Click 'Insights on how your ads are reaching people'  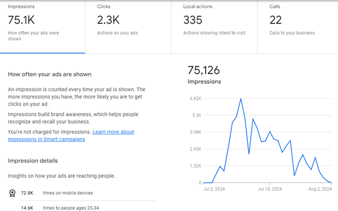tap(62, 176)
